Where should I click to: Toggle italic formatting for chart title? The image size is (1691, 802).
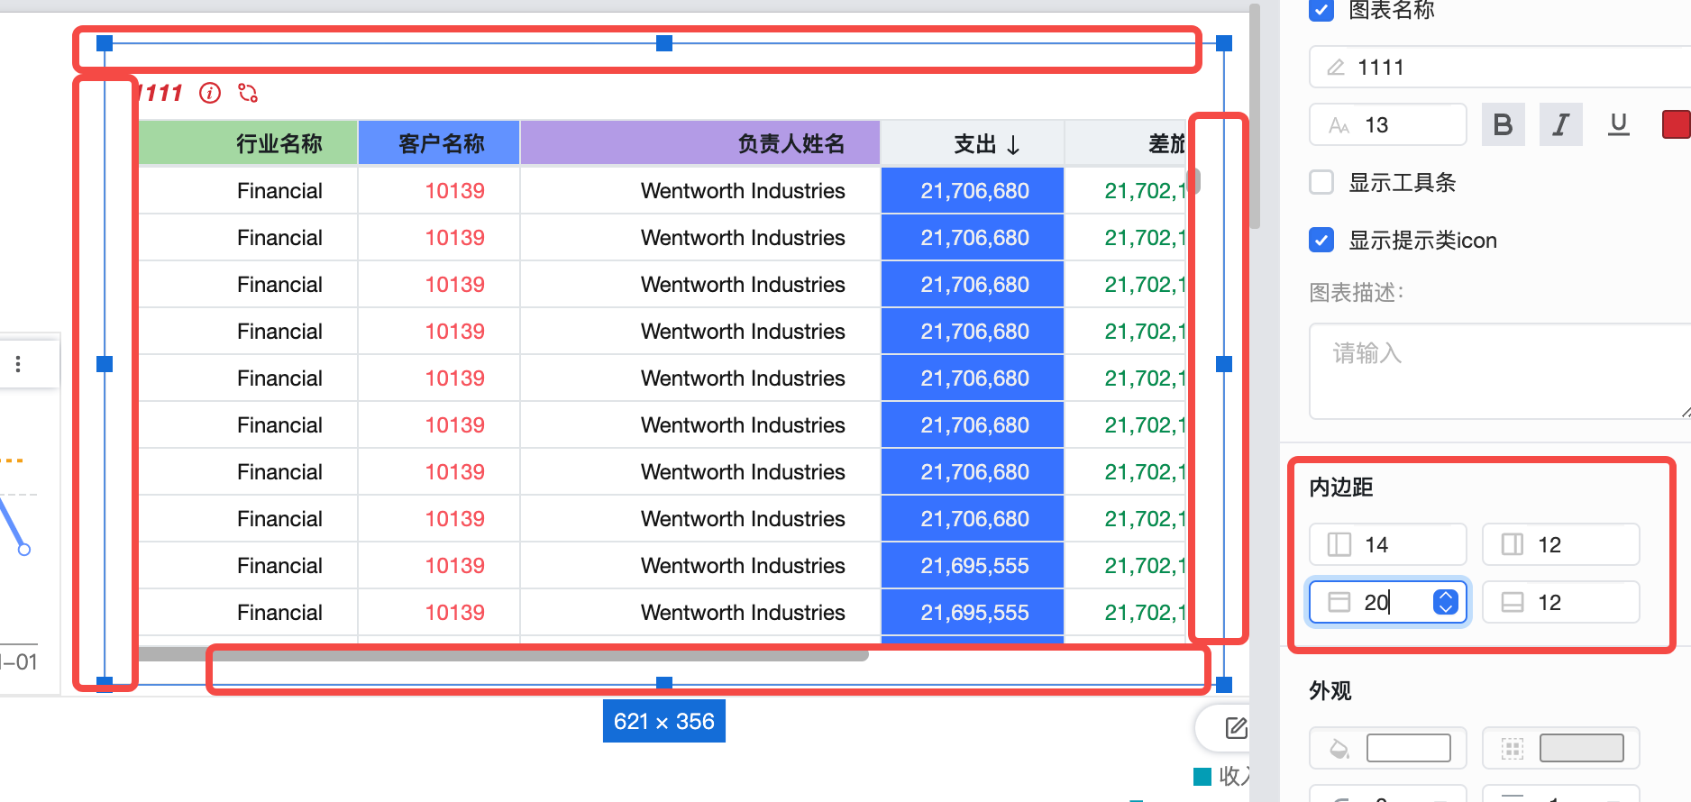pos(1560,124)
